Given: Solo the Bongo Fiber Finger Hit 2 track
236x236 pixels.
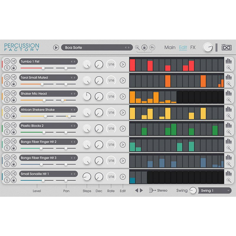Looking at the screenshot, I should point(7,148).
